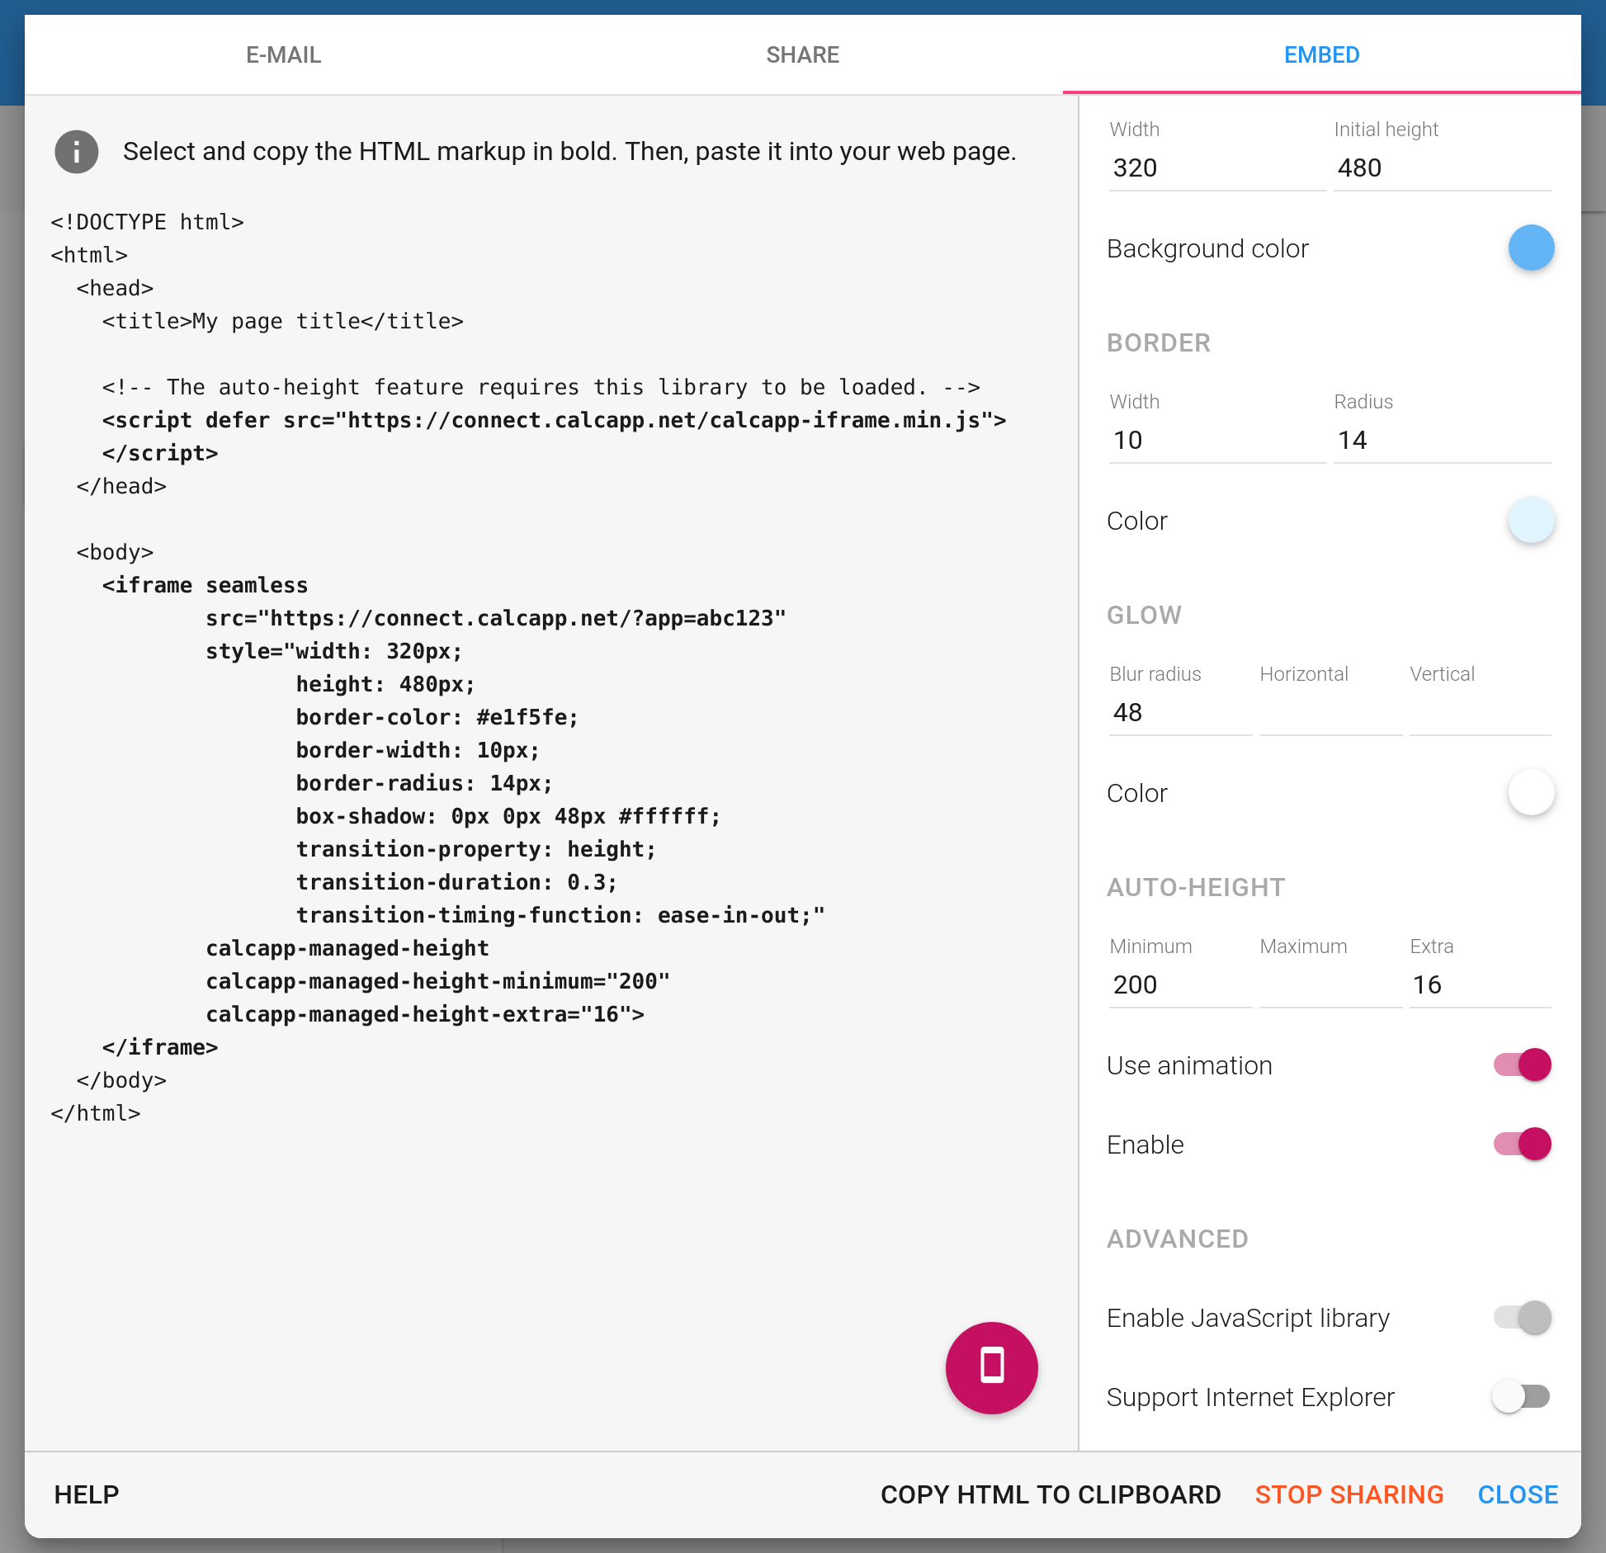Click the embed Width field showing 320

click(1217, 168)
